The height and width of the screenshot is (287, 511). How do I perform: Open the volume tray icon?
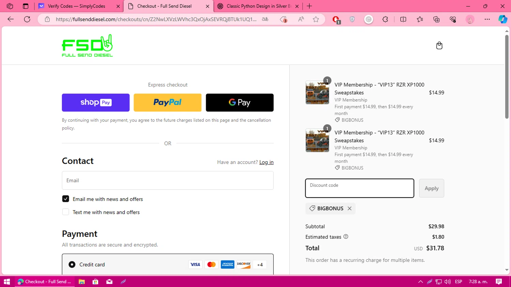tap(448, 282)
